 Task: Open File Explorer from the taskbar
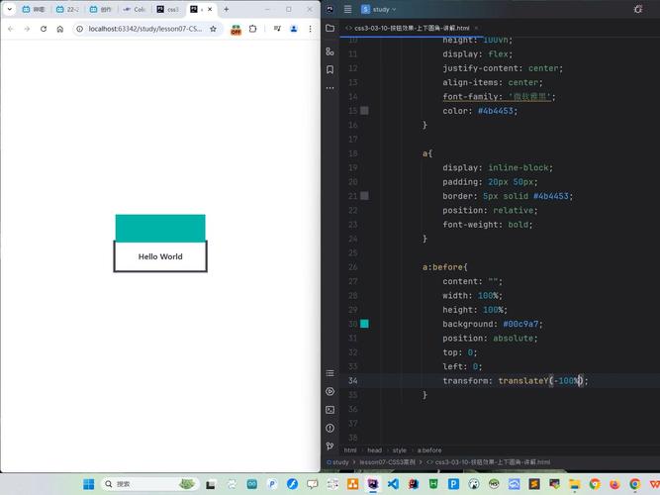pyautogui.click(x=575, y=484)
